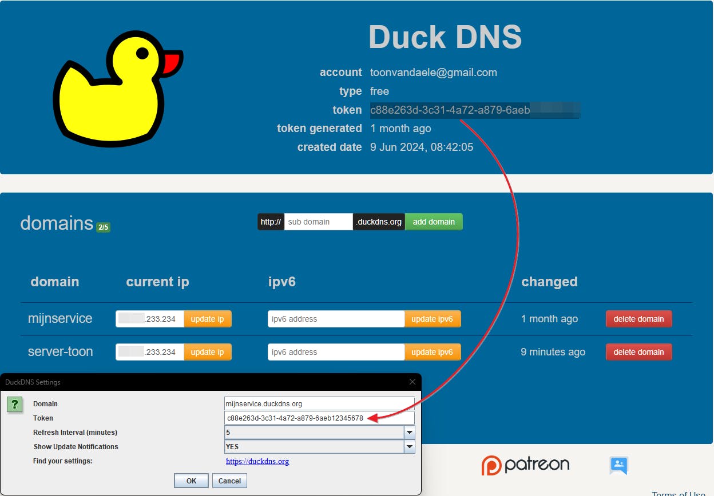Open Refresh Interval dropdown arrow
This screenshot has height=496, width=714.
[x=410, y=433]
